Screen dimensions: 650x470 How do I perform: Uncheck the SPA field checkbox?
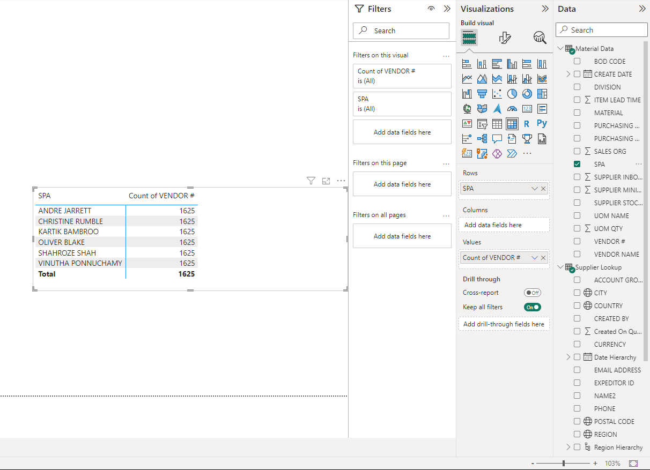click(577, 164)
